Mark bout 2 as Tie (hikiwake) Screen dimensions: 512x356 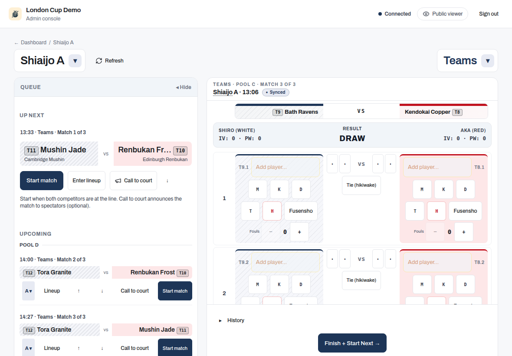pos(361,280)
